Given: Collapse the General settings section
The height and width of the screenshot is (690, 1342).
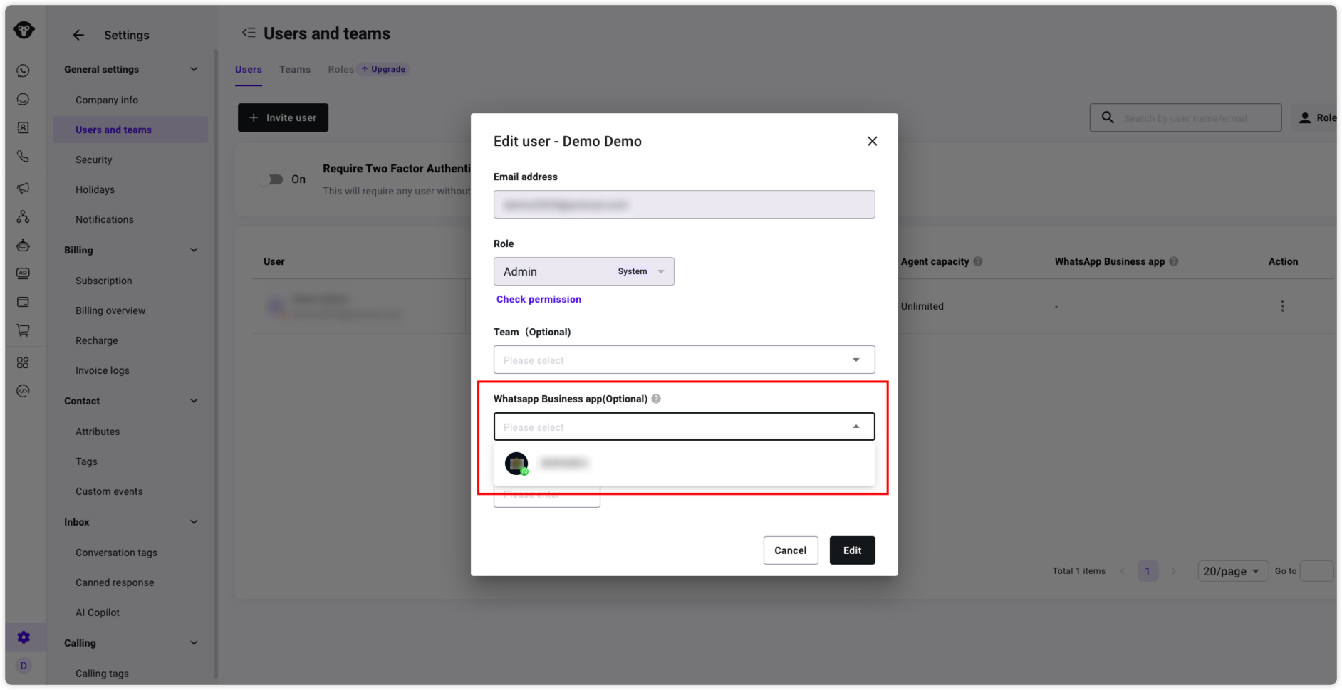Looking at the screenshot, I should coord(194,69).
